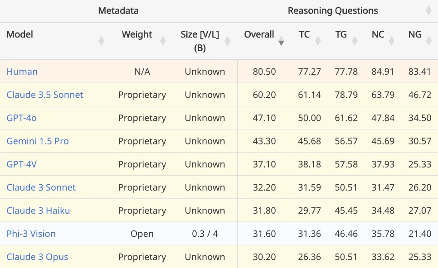The image size is (438, 268).
Task: Click the sort icon beside Weight header
Action: click(163, 41)
